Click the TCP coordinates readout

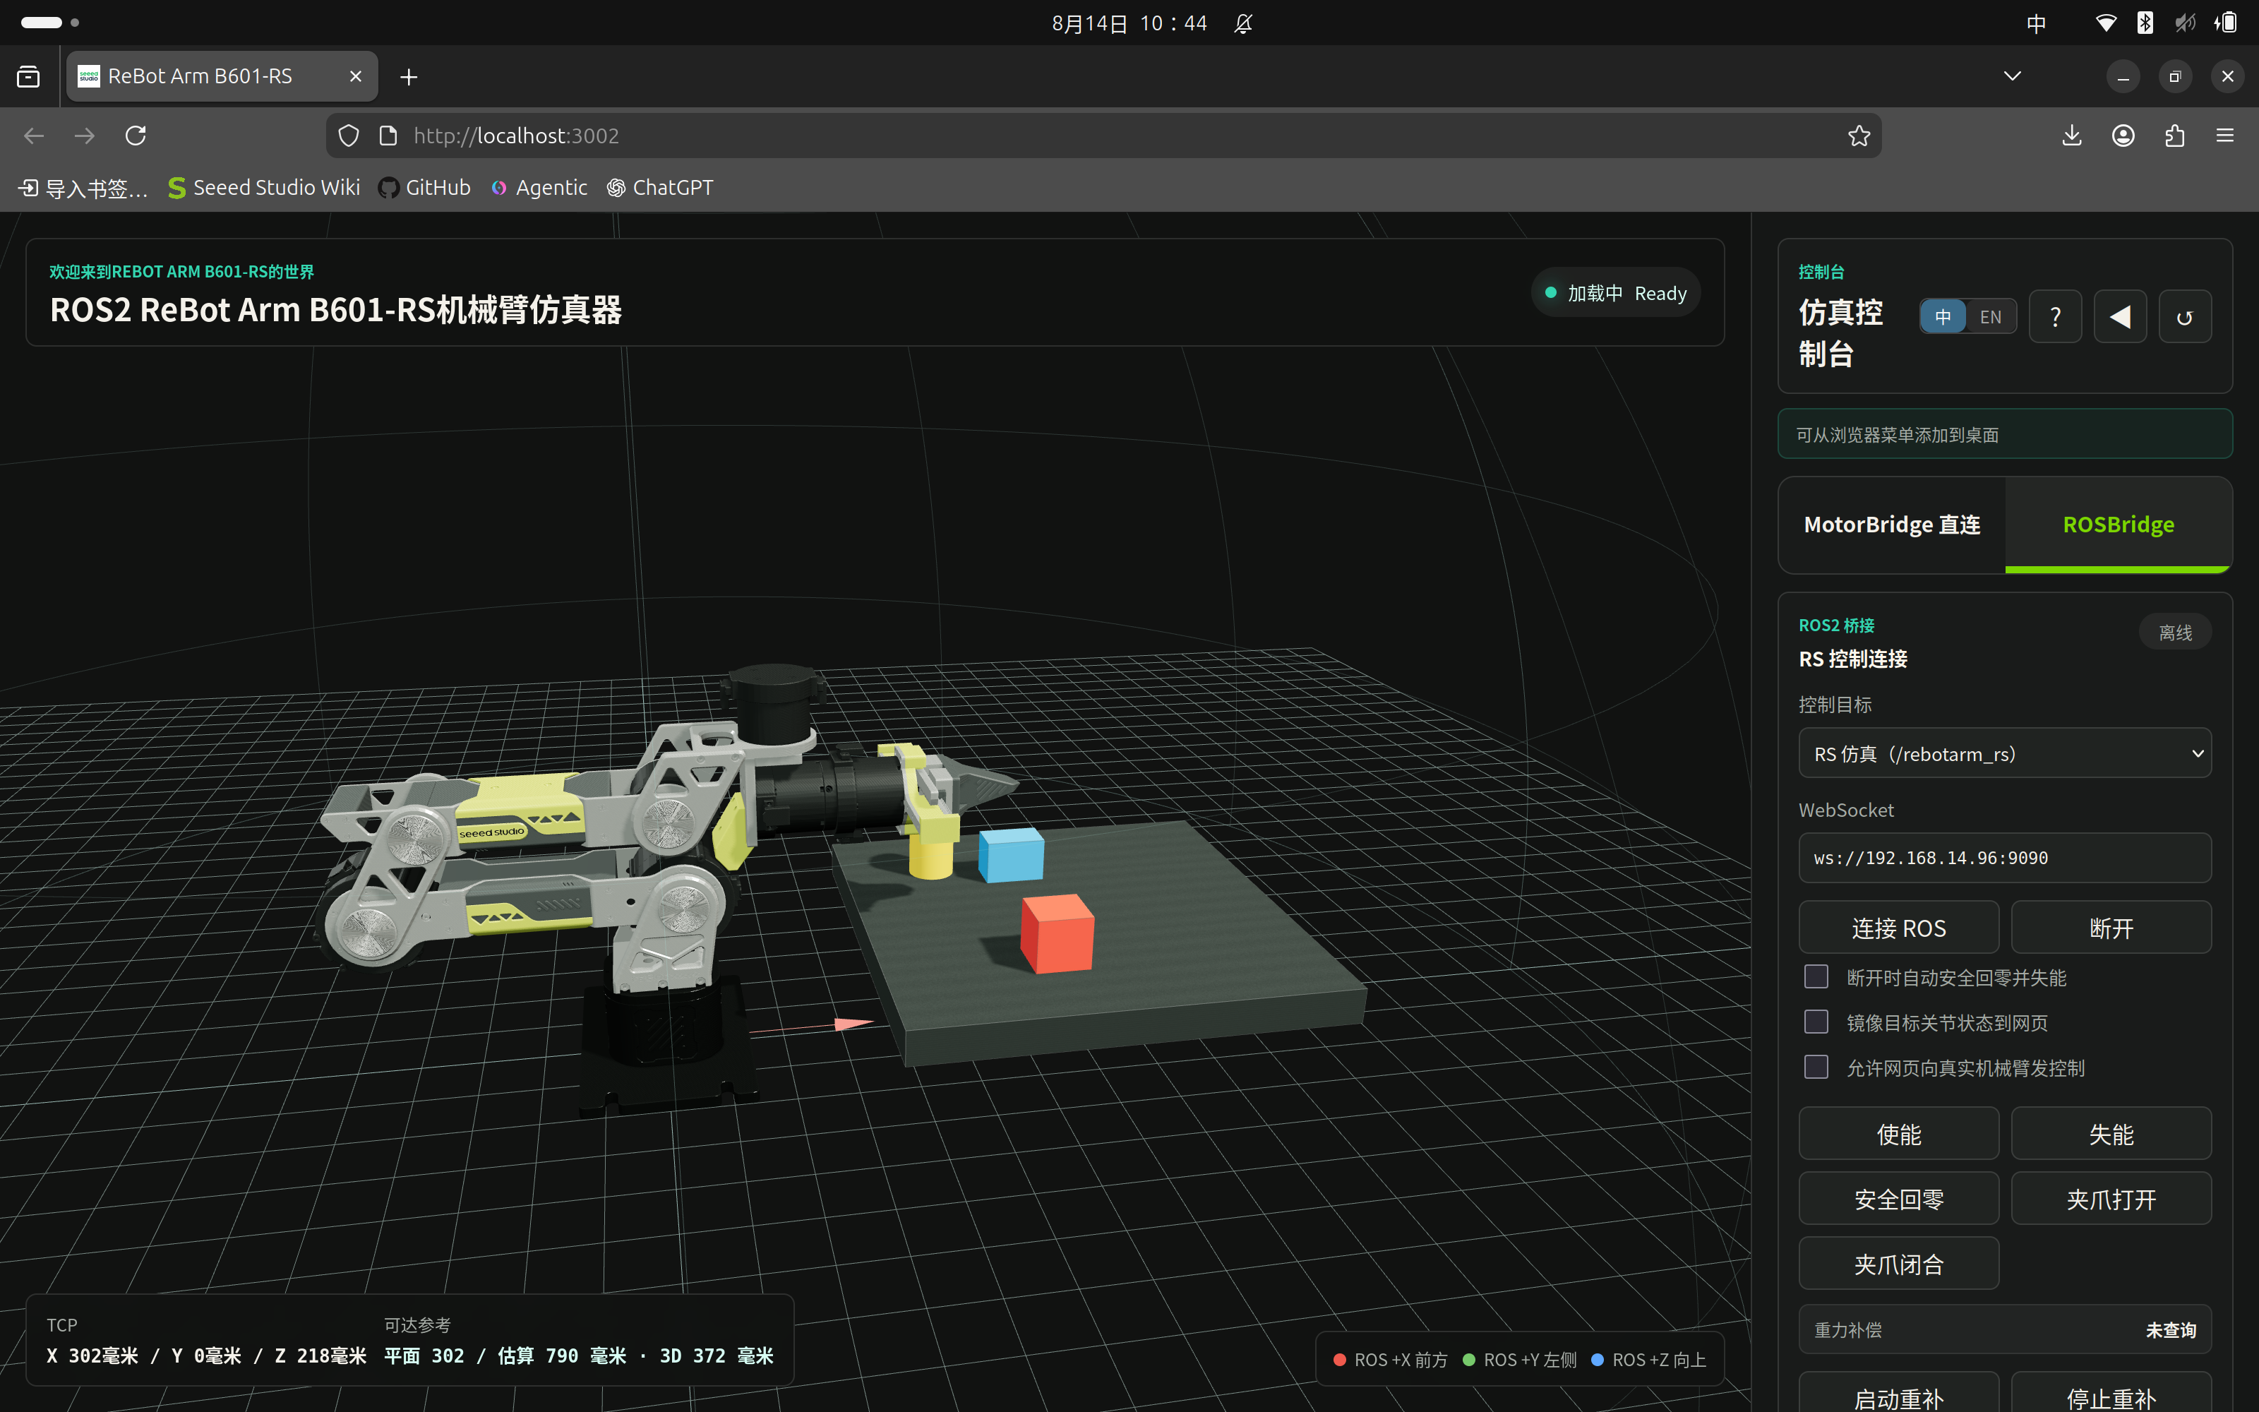click(x=206, y=1355)
